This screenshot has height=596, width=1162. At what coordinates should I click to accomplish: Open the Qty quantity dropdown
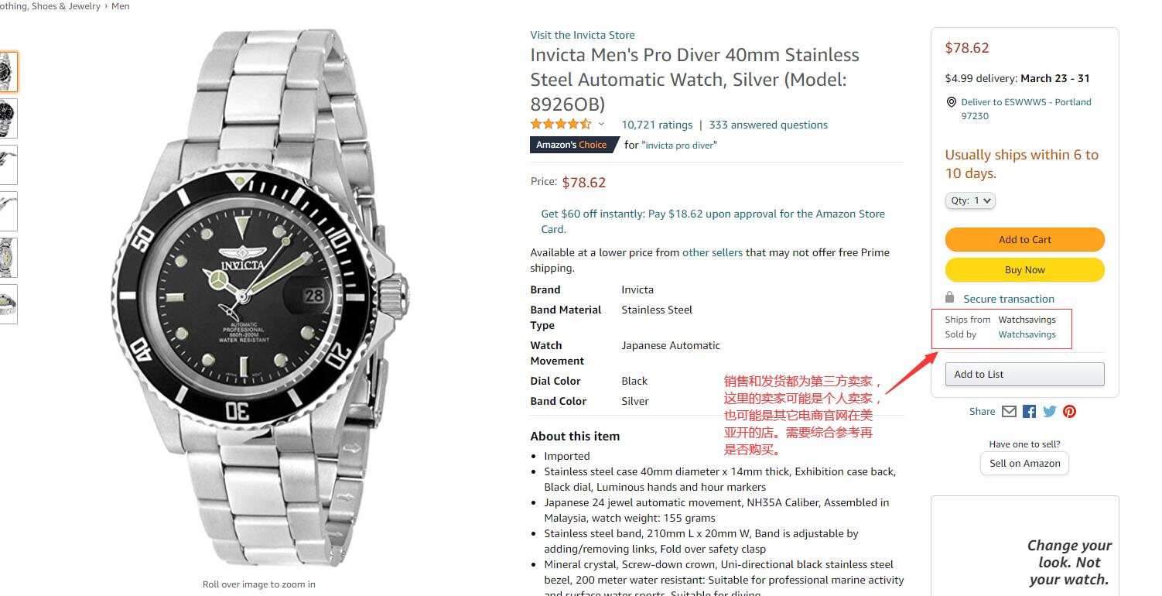tap(970, 200)
